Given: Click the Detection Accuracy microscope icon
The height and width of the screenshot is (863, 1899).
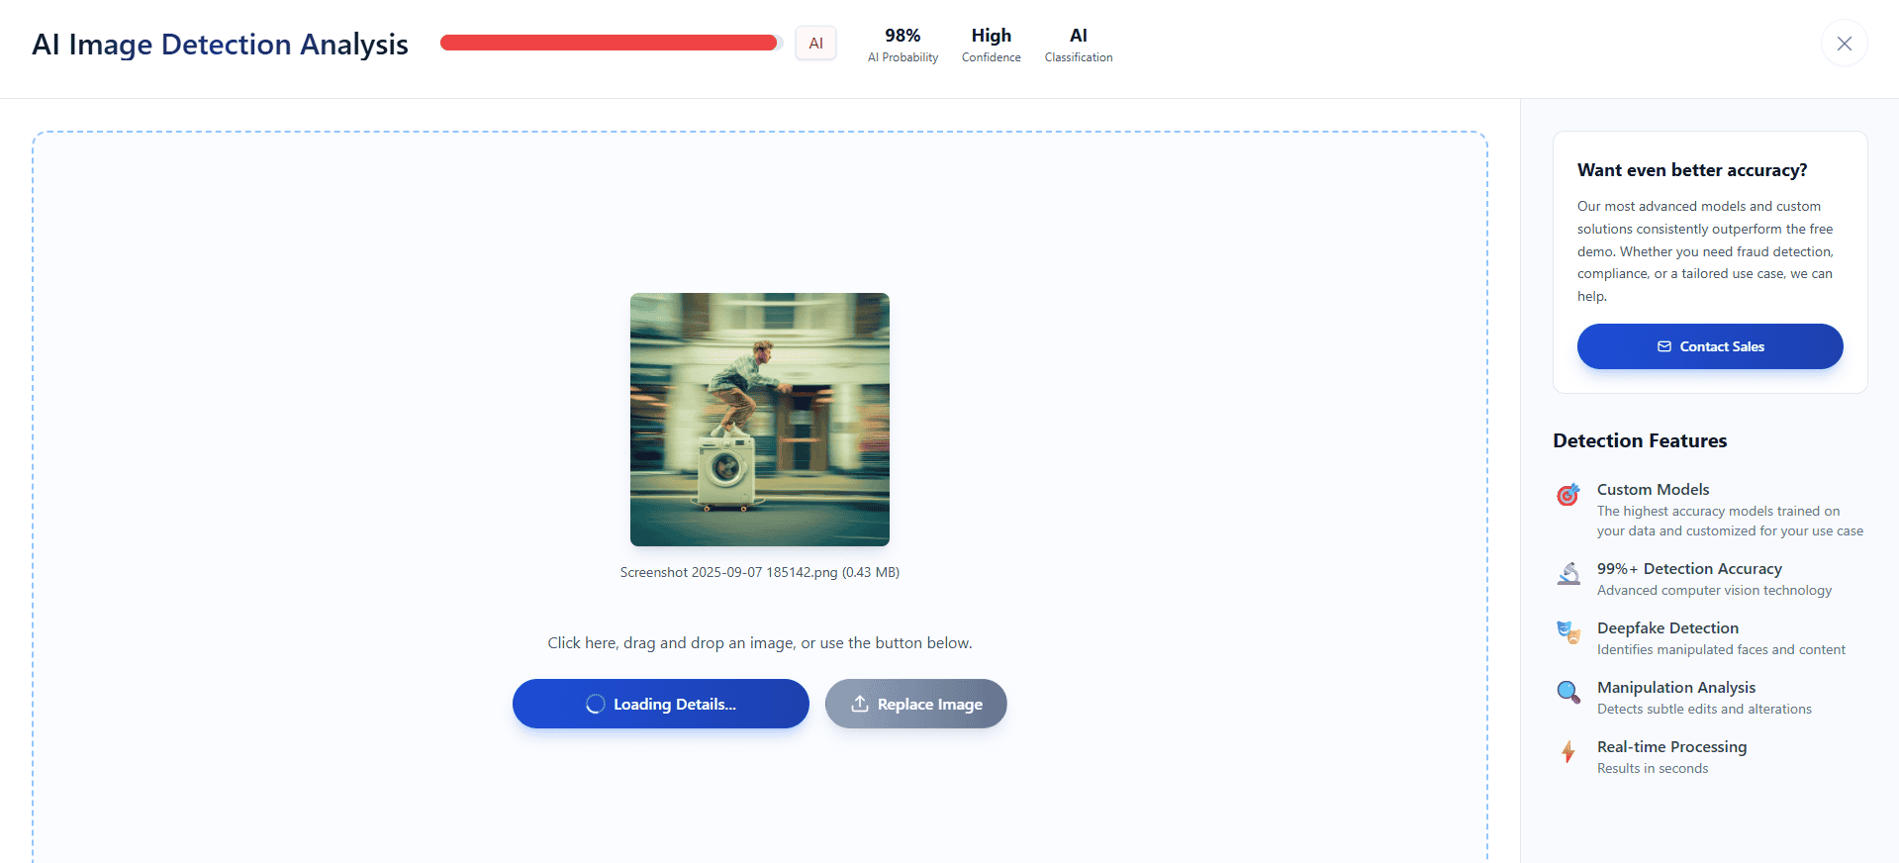Looking at the screenshot, I should [x=1568, y=573].
